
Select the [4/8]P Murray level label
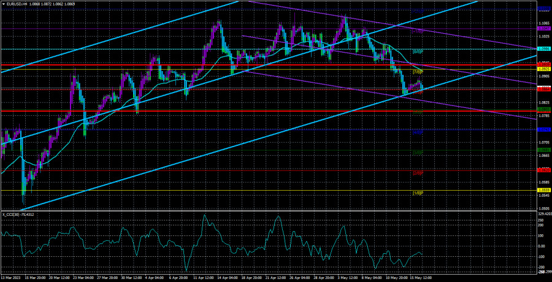click(418, 132)
